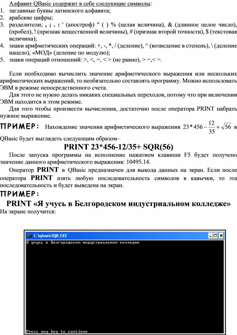Click 'QBasic будет выглядеть следующим образом' line

60,139
